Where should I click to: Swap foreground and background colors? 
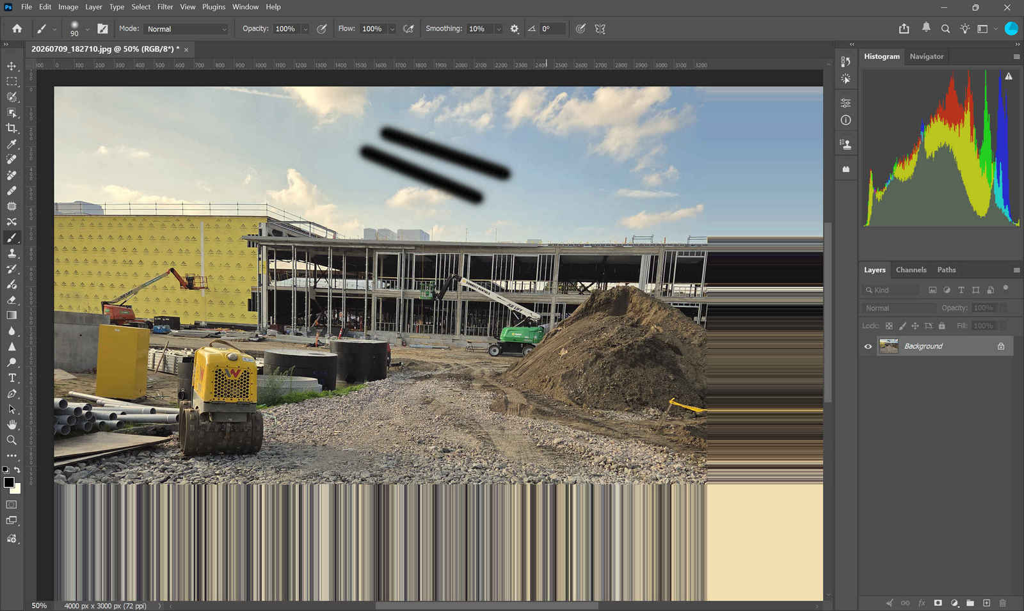tap(17, 470)
